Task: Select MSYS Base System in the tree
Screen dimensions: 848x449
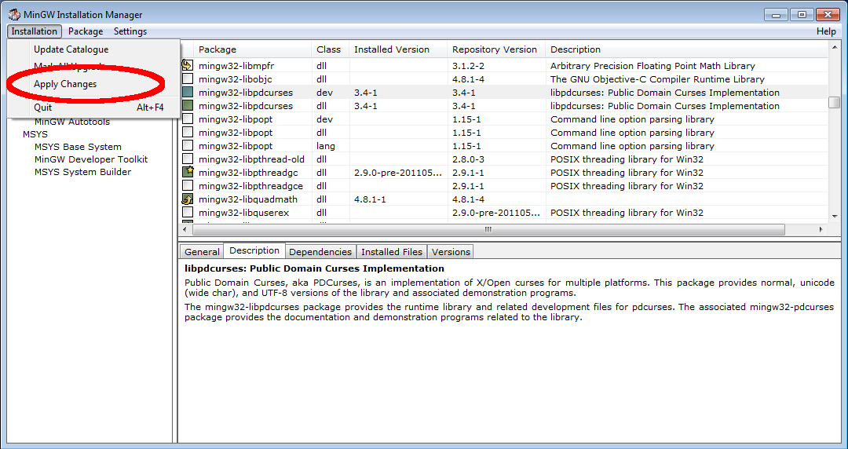Action: coord(78,147)
